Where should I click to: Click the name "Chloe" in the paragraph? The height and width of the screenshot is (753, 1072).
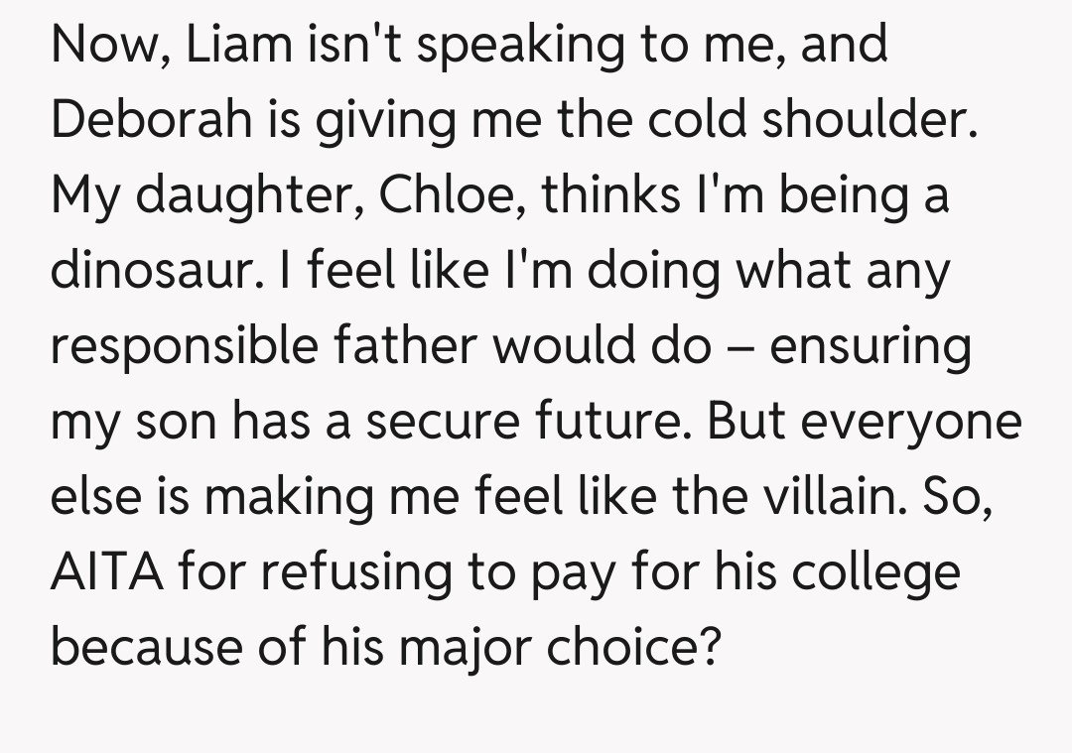[x=438, y=194]
